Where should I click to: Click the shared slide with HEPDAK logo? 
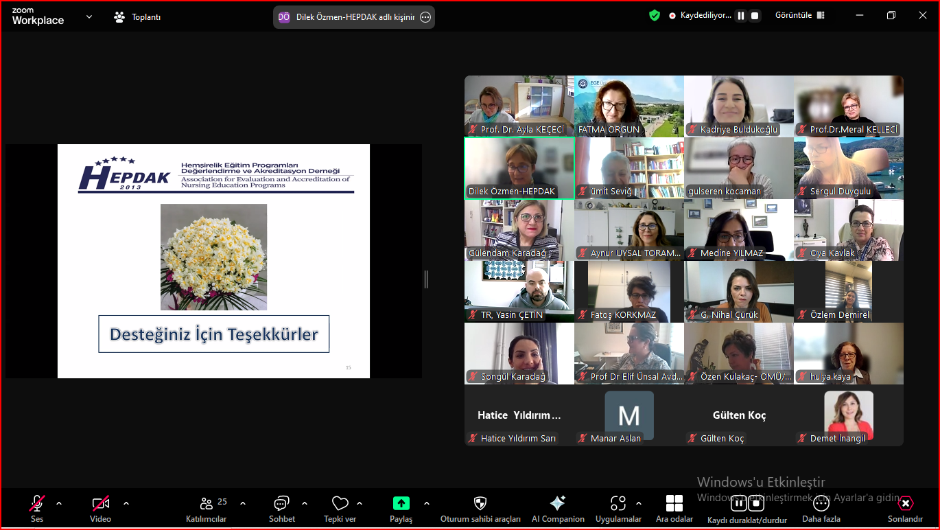[213, 261]
